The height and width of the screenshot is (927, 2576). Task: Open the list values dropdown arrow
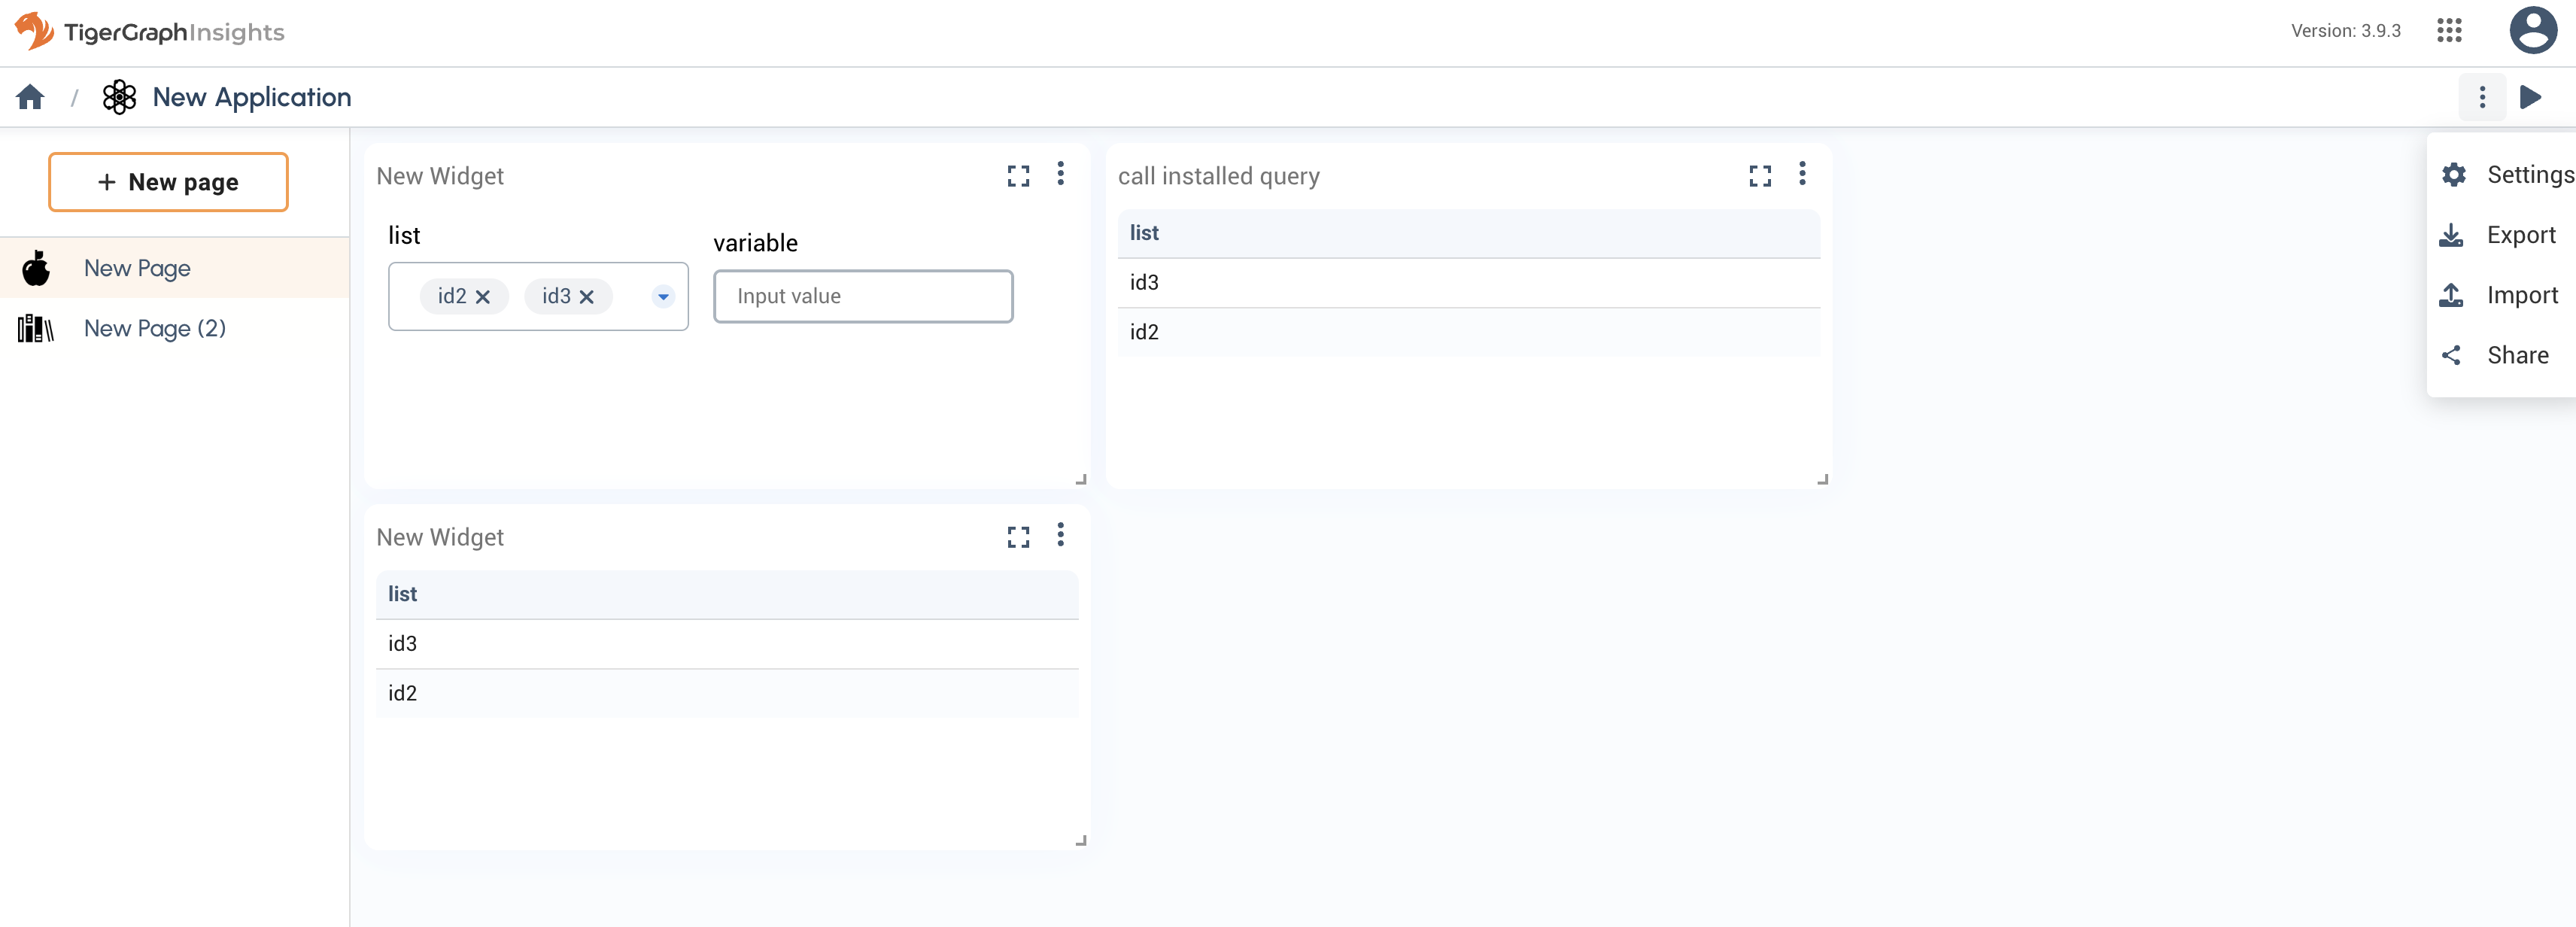pos(662,296)
